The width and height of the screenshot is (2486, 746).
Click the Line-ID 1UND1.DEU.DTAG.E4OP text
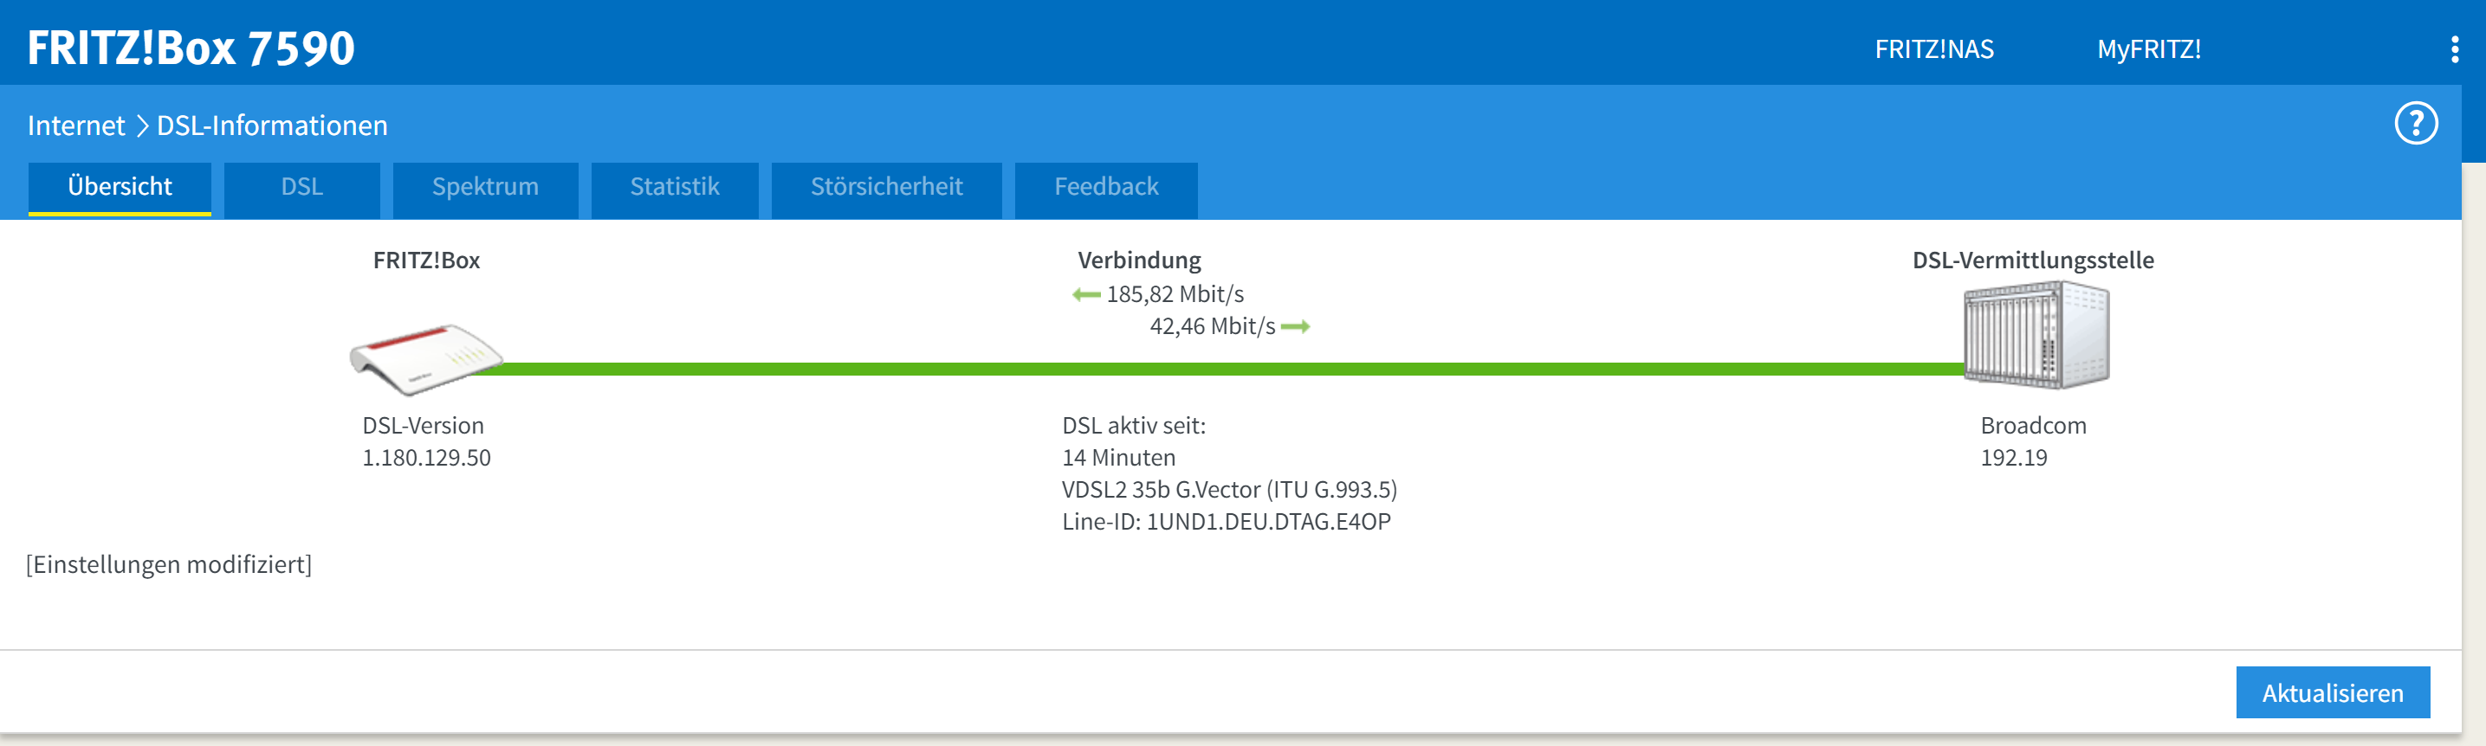pos(1226,522)
